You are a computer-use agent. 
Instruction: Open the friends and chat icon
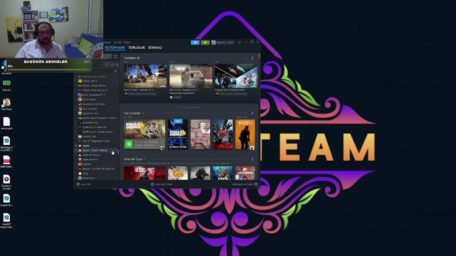click(x=256, y=184)
